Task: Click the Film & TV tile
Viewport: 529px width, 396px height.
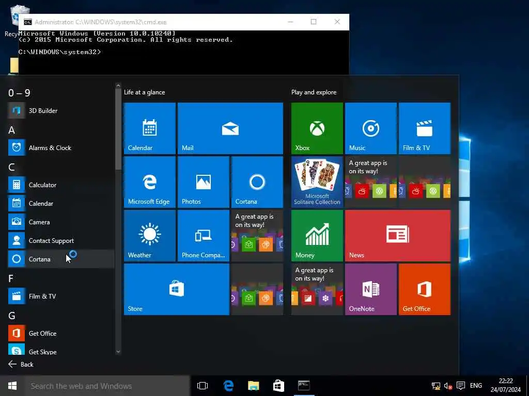Action: click(425, 128)
